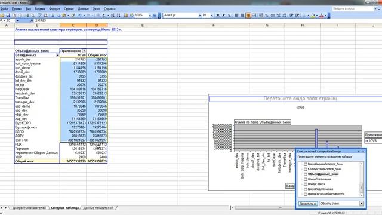This screenshot has width=382, height=215.
Task: Open the font size 10 dropdown
Action: 211,16
